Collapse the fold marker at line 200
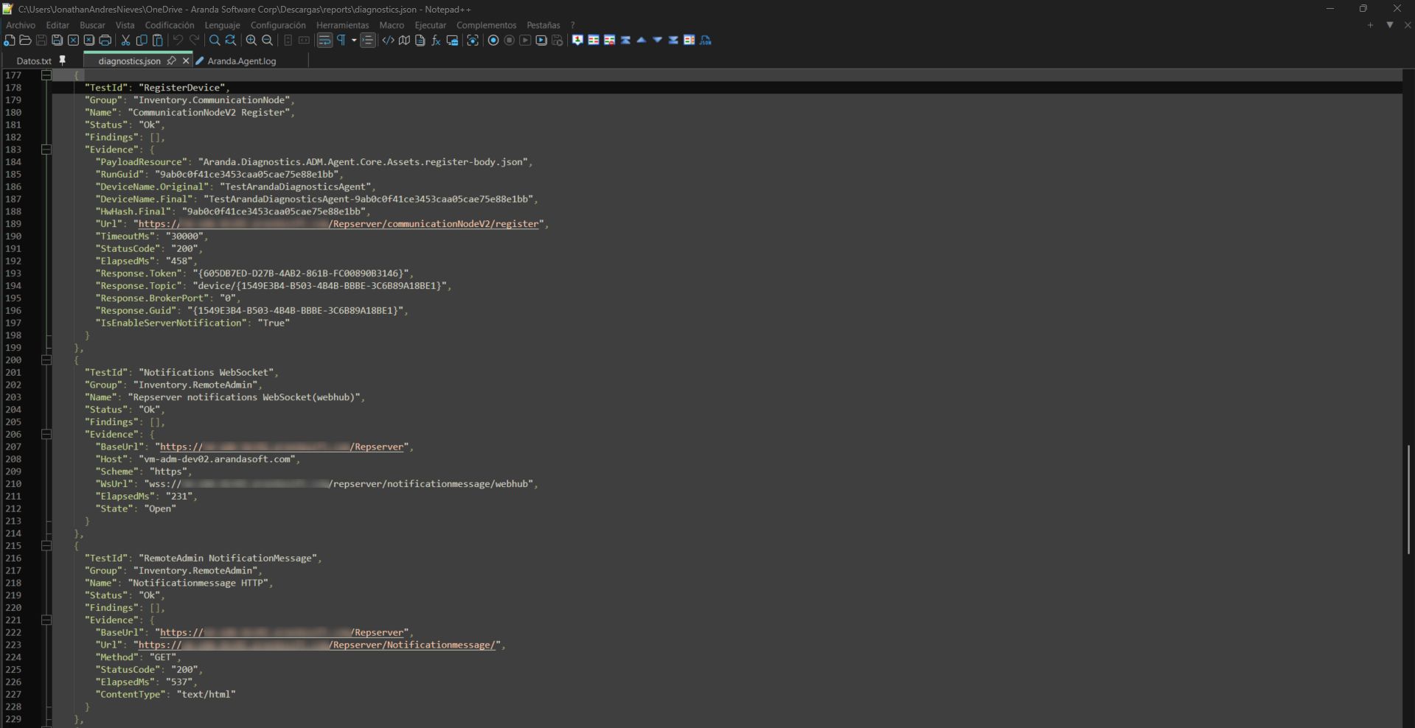The image size is (1415, 728). [46, 360]
